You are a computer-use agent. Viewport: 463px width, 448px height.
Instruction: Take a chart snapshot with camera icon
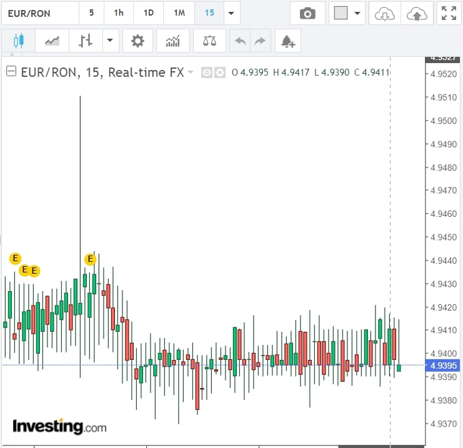point(307,13)
